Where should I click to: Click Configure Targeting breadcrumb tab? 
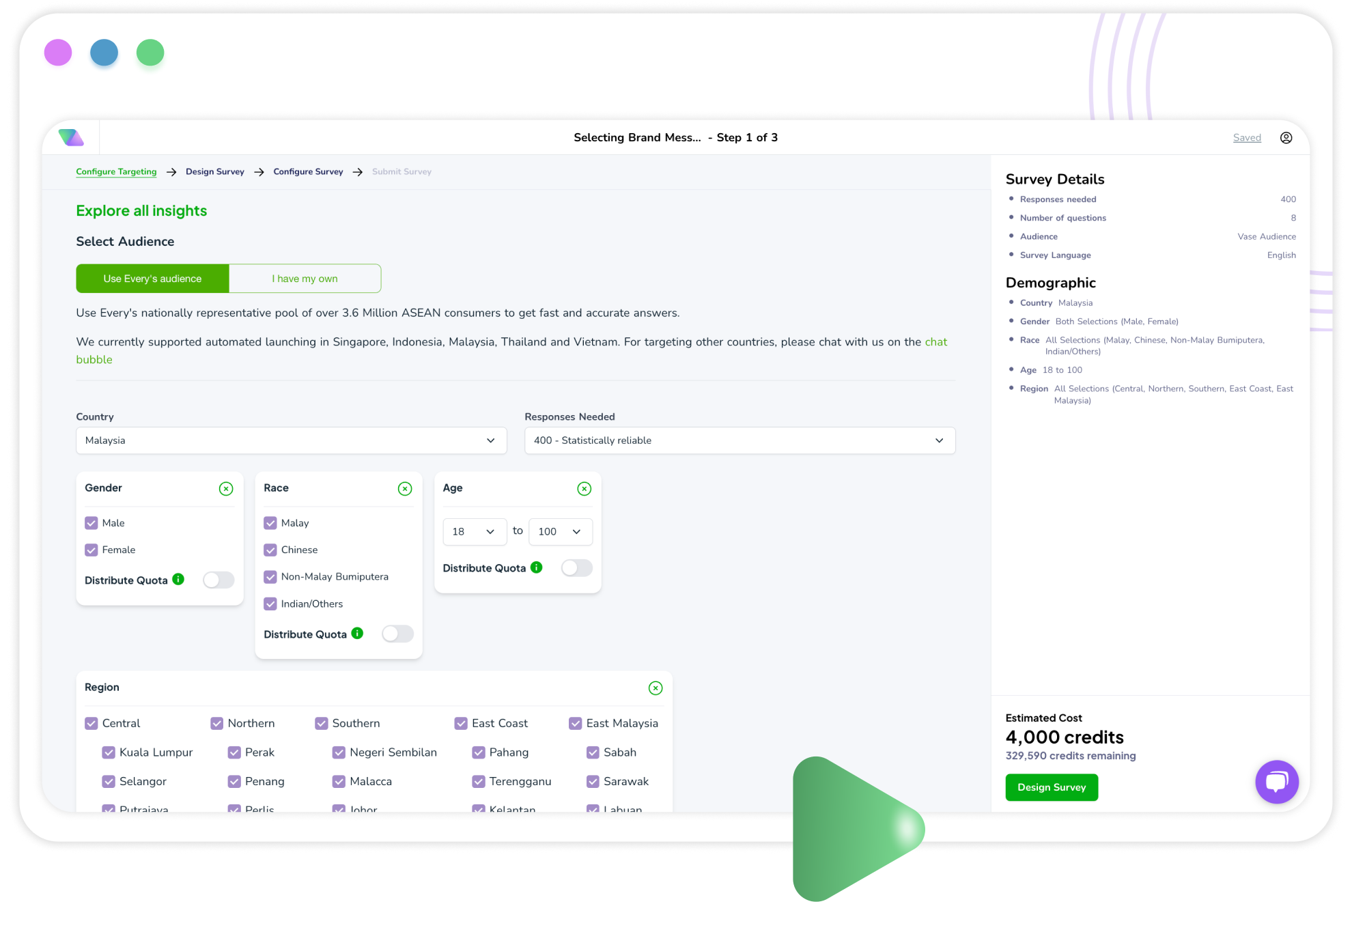click(116, 171)
